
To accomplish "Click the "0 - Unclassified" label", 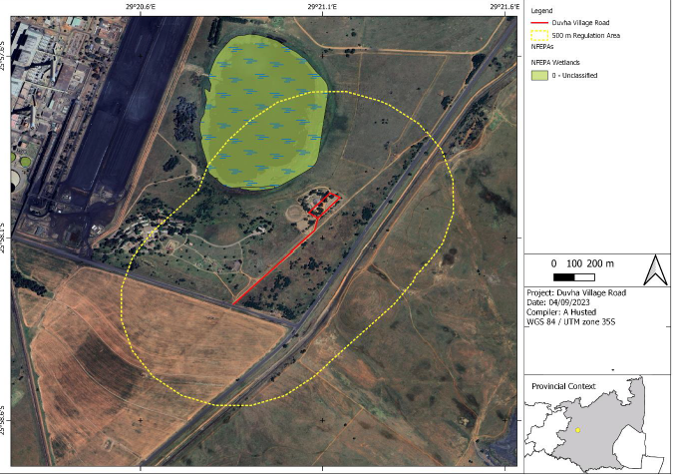I will click(x=574, y=75).
